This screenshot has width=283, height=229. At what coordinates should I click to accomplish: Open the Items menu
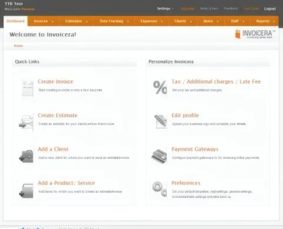click(211, 21)
